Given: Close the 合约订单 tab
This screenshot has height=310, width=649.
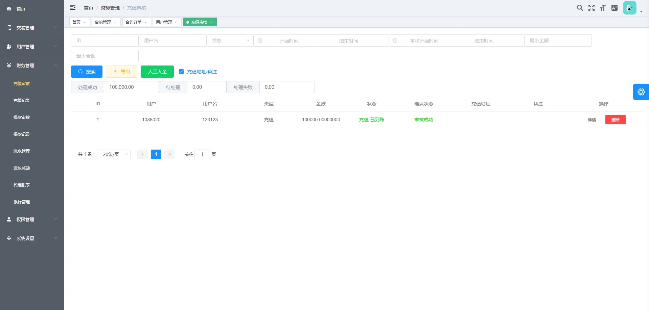Looking at the screenshot, I should coord(146,22).
